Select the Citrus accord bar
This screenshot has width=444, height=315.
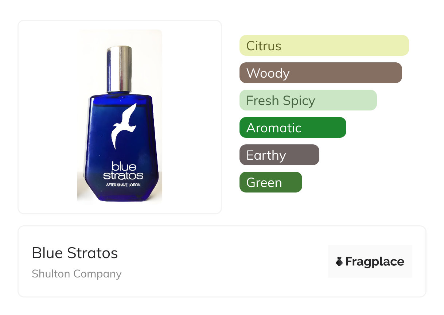pos(324,46)
